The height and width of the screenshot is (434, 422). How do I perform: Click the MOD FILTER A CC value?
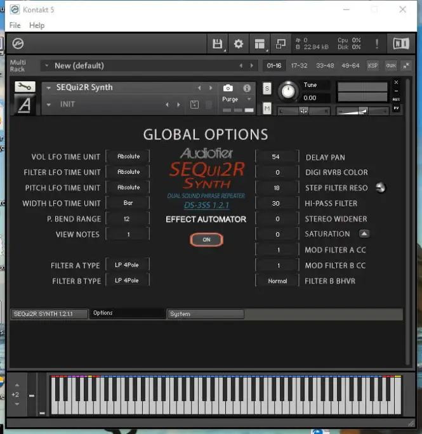277,250
